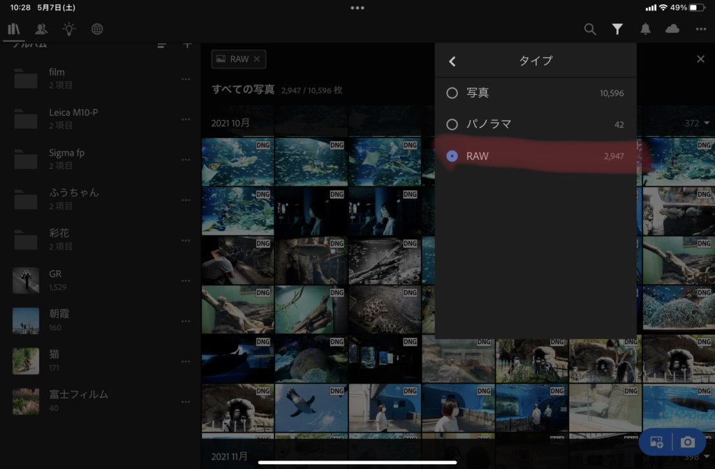Toggle the filter funnel icon
This screenshot has width=715, height=469.
click(x=617, y=29)
